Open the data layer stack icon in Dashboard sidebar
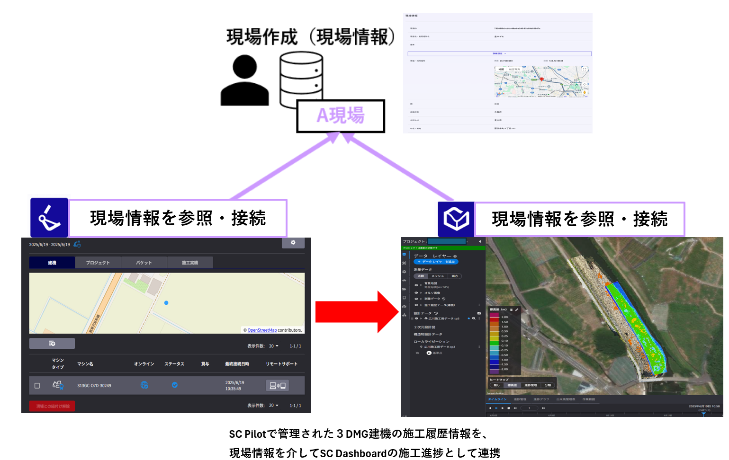Image resolution: width=729 pixels, height=460 pixels. click(404, 254)
